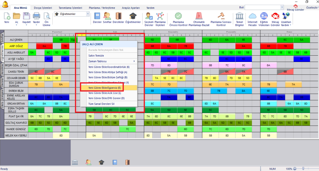Image resolution: width=319 pixels, height=171 pixels.
Task: Open the Tanımlama İşlemleri tab
Action: coord(70,8)
